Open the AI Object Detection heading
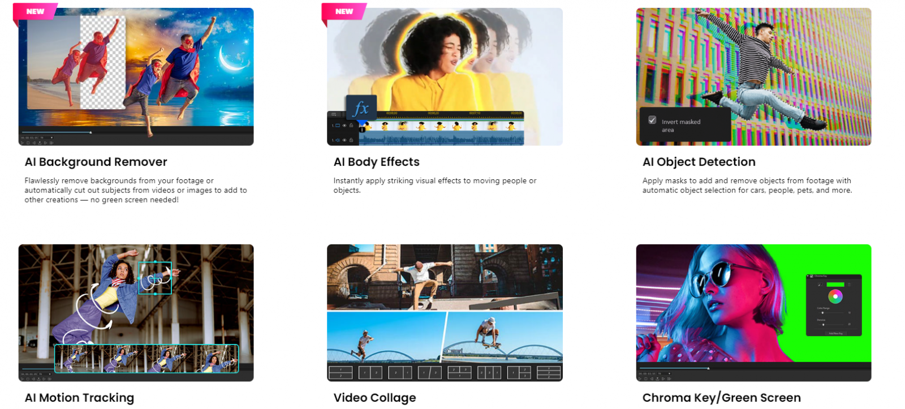Viewport: 905px width, 409px height. [x=699, y=162]
